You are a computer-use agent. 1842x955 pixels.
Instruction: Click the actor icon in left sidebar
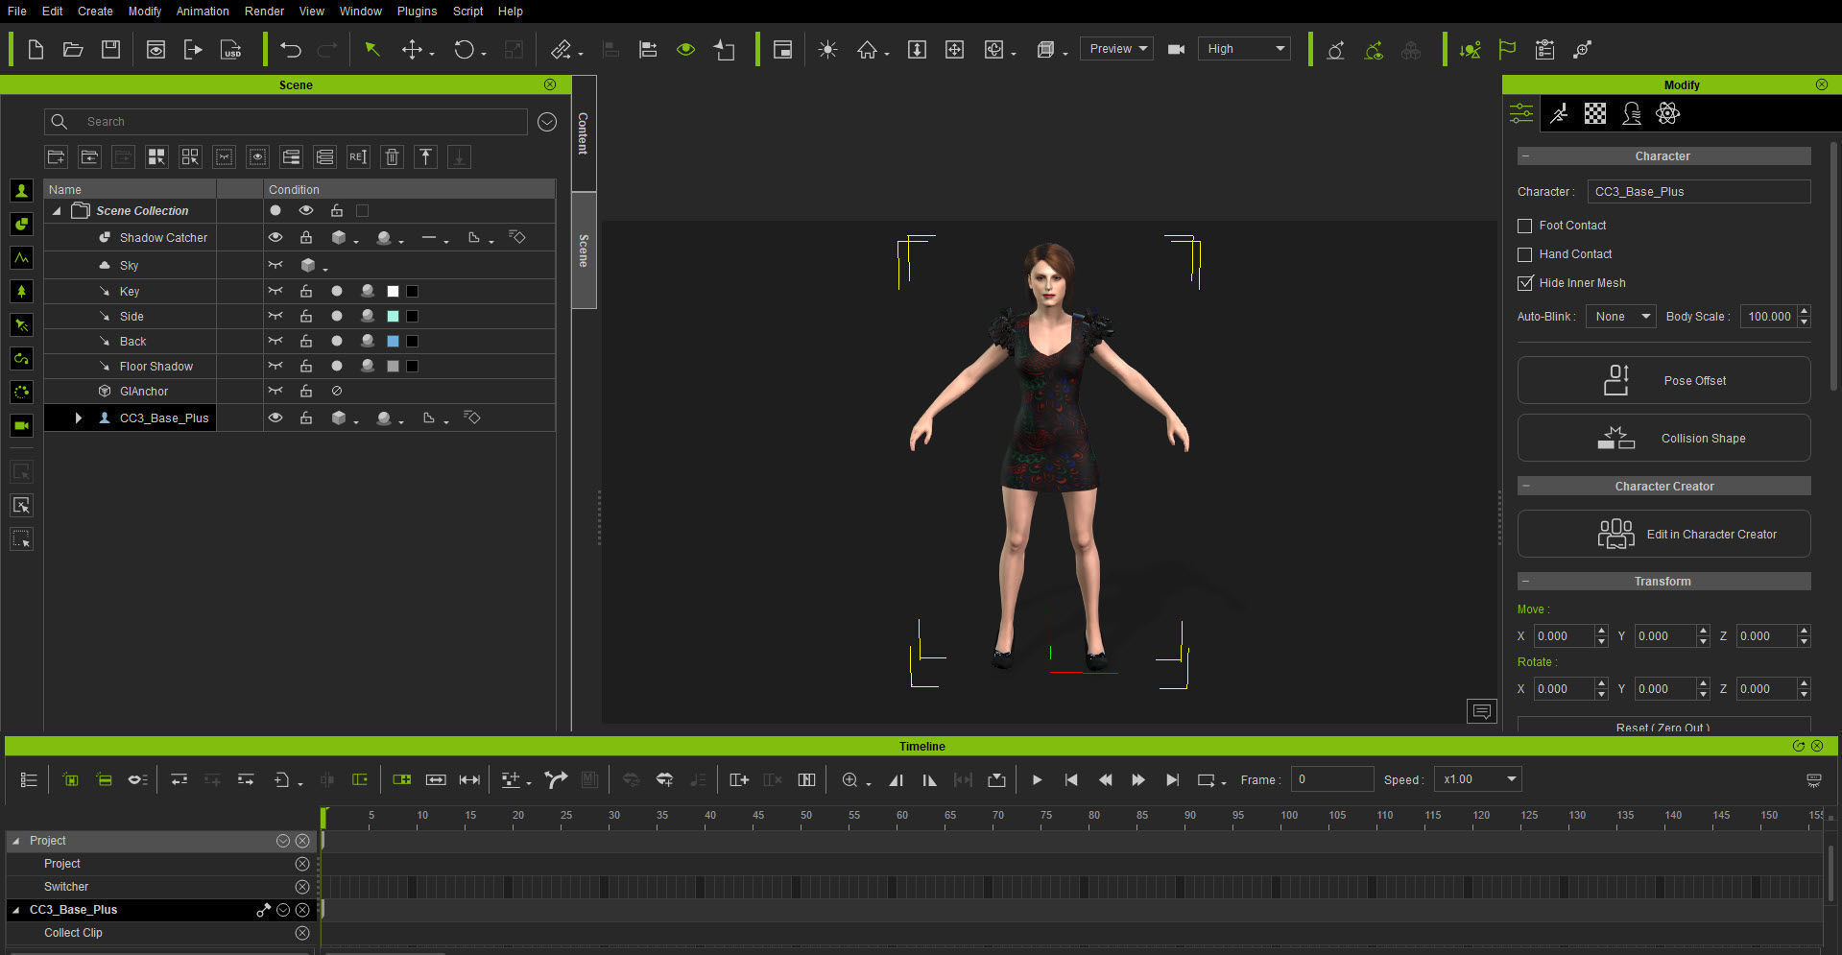pyautogui.click(x=21, y=190)
